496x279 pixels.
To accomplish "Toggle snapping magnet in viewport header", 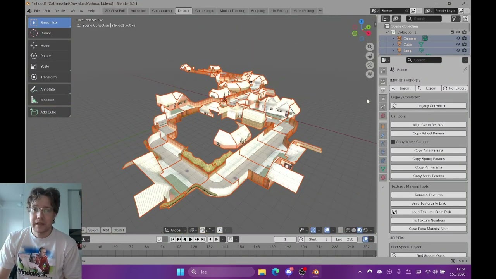I will point(202,230).
